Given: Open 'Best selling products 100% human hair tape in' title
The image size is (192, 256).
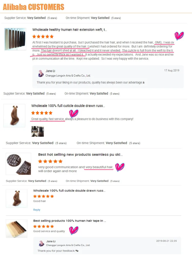Looking at the screenshot, I should coord(70,221).
